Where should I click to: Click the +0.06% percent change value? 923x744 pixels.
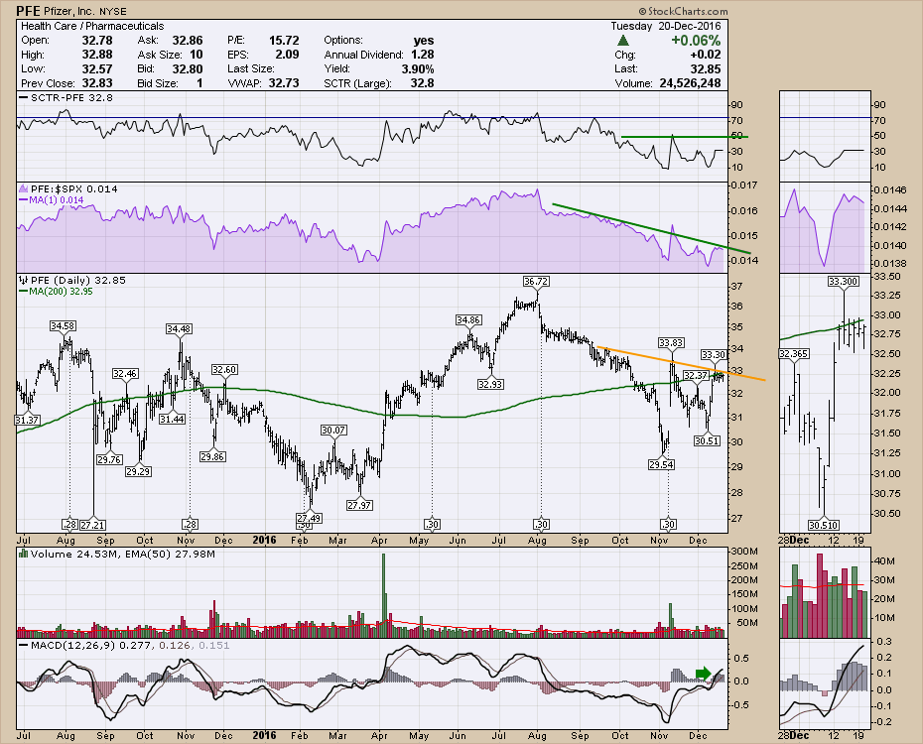click(696, 41)
